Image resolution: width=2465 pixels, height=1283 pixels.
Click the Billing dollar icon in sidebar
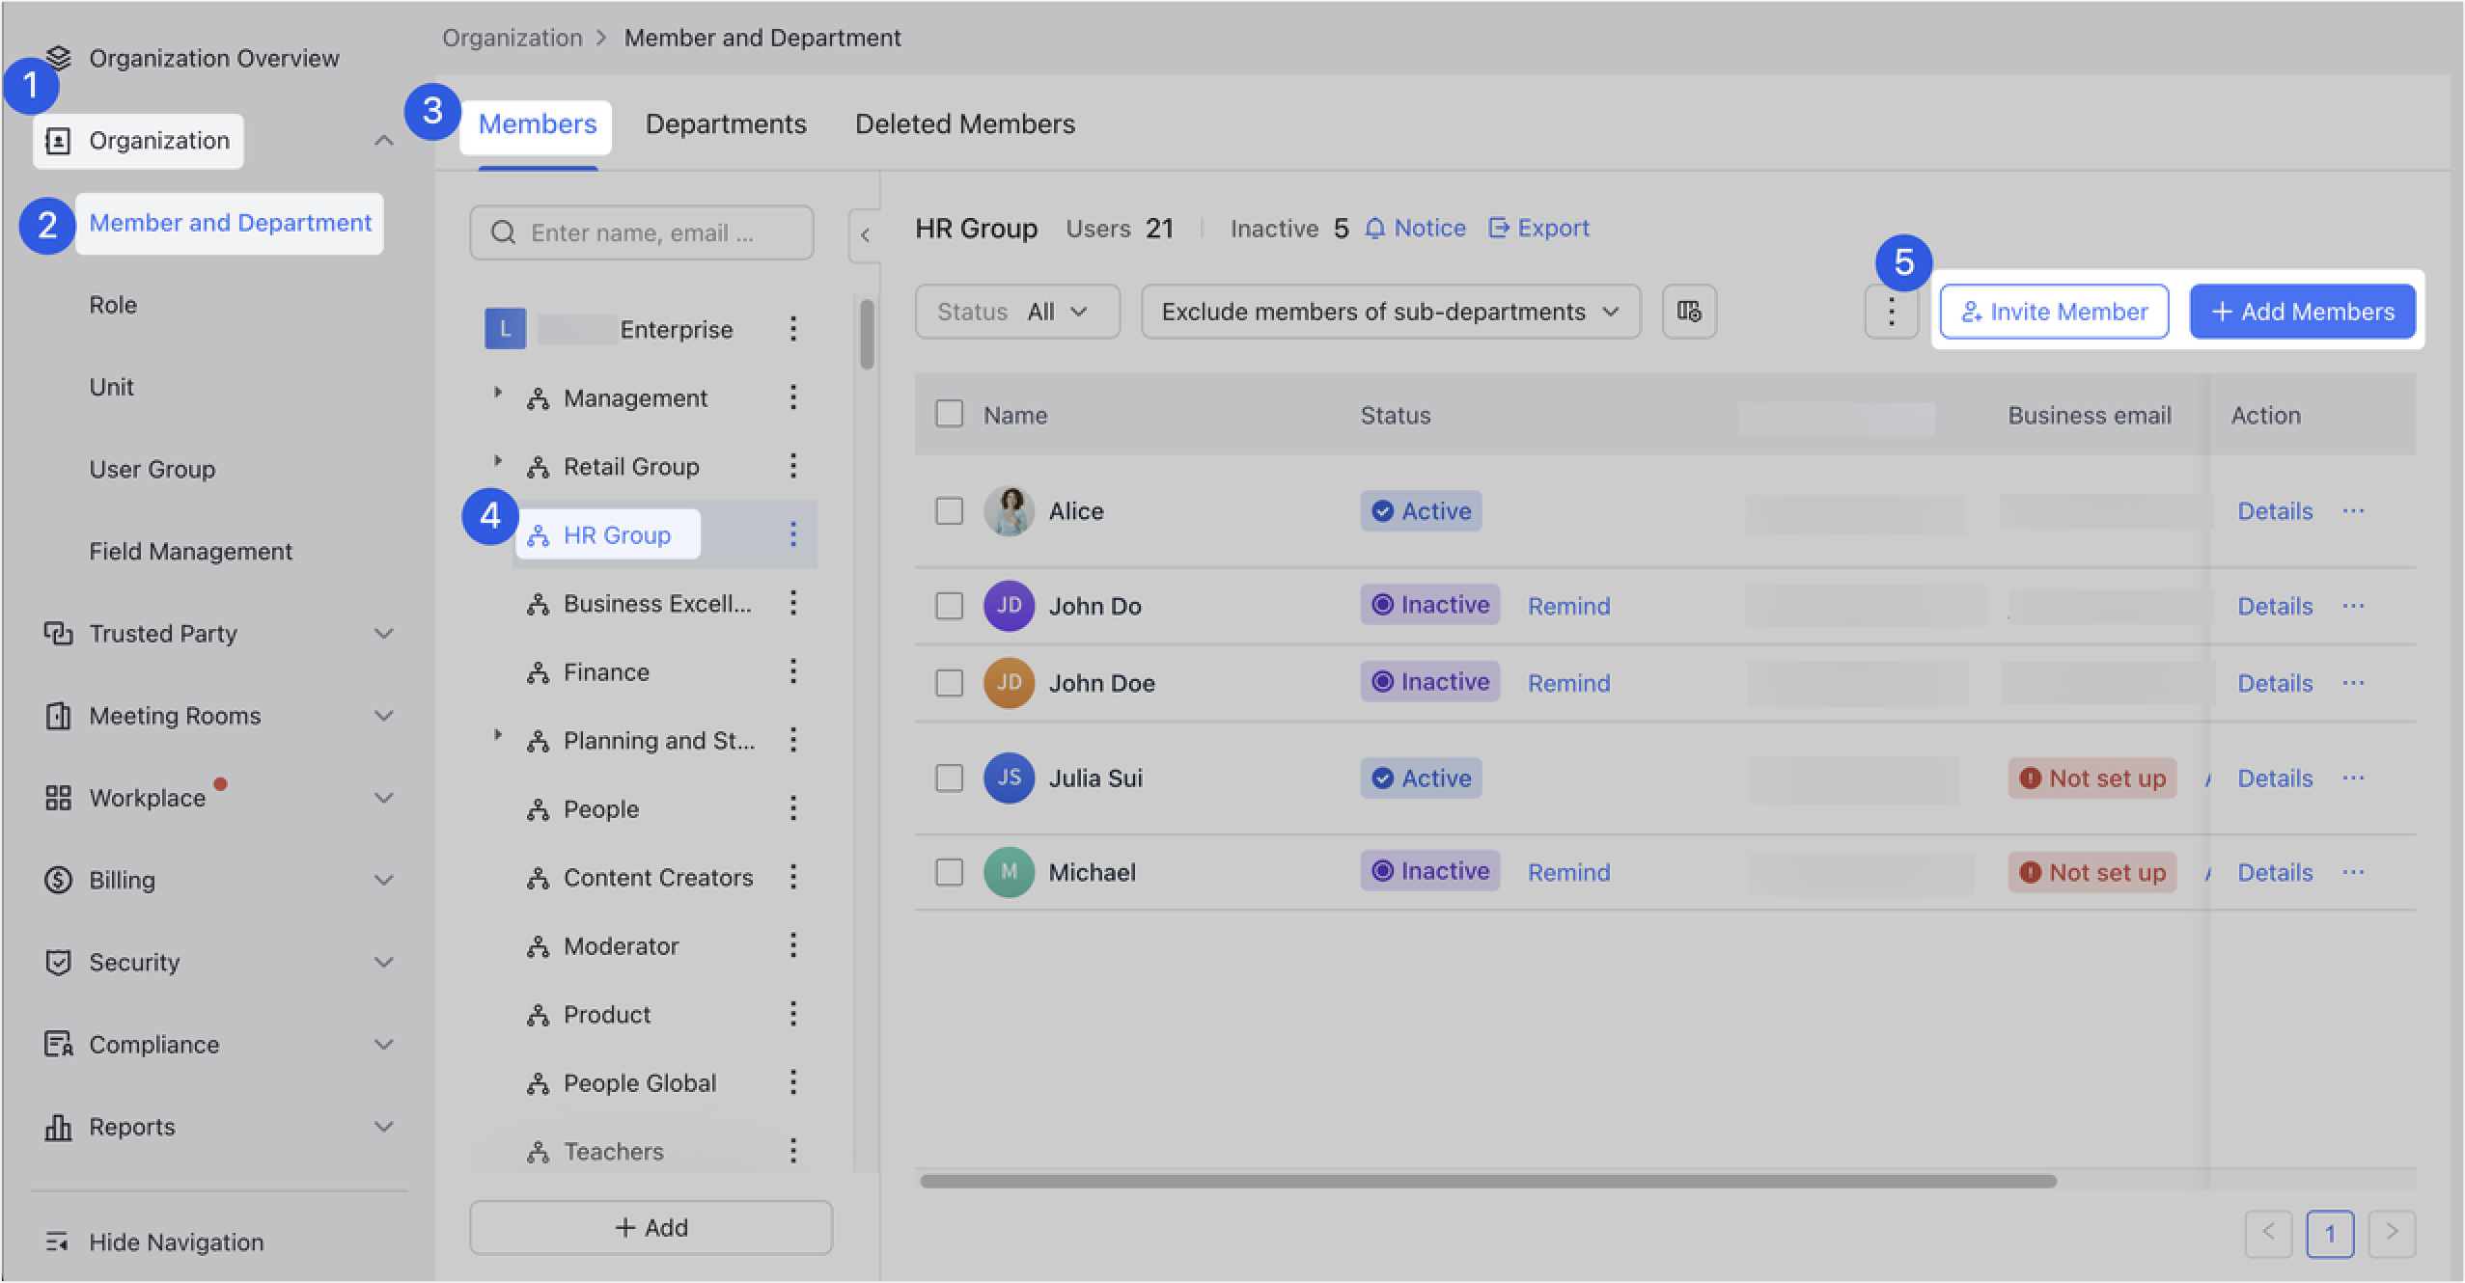pos(58,880)
